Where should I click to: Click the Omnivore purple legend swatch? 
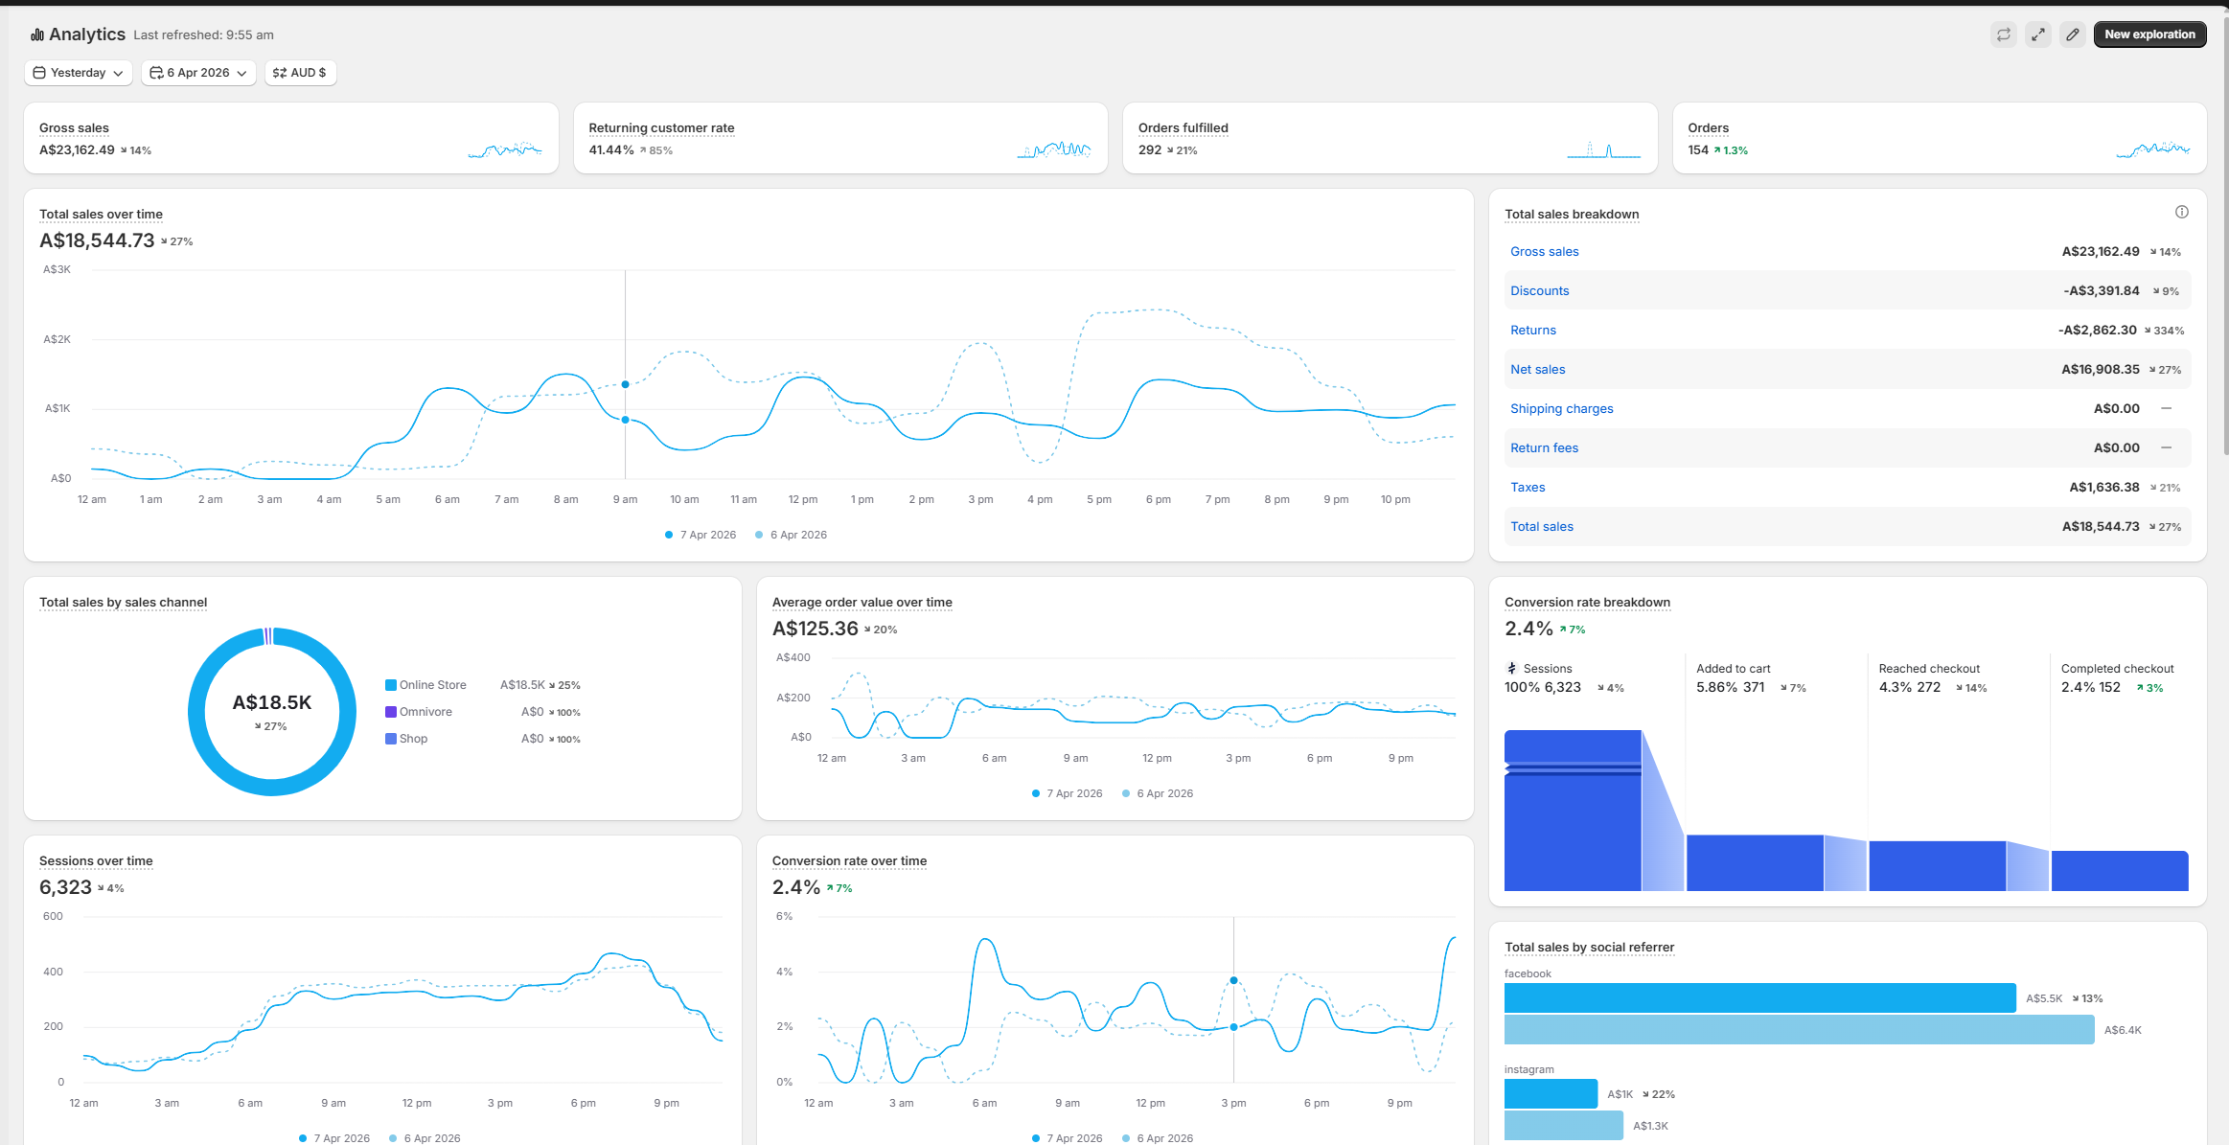(x=391, y=712)
